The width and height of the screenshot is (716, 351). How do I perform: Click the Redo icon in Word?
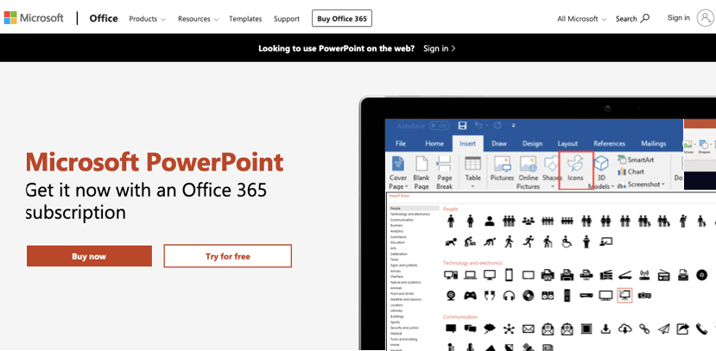[x=497, y=125]
